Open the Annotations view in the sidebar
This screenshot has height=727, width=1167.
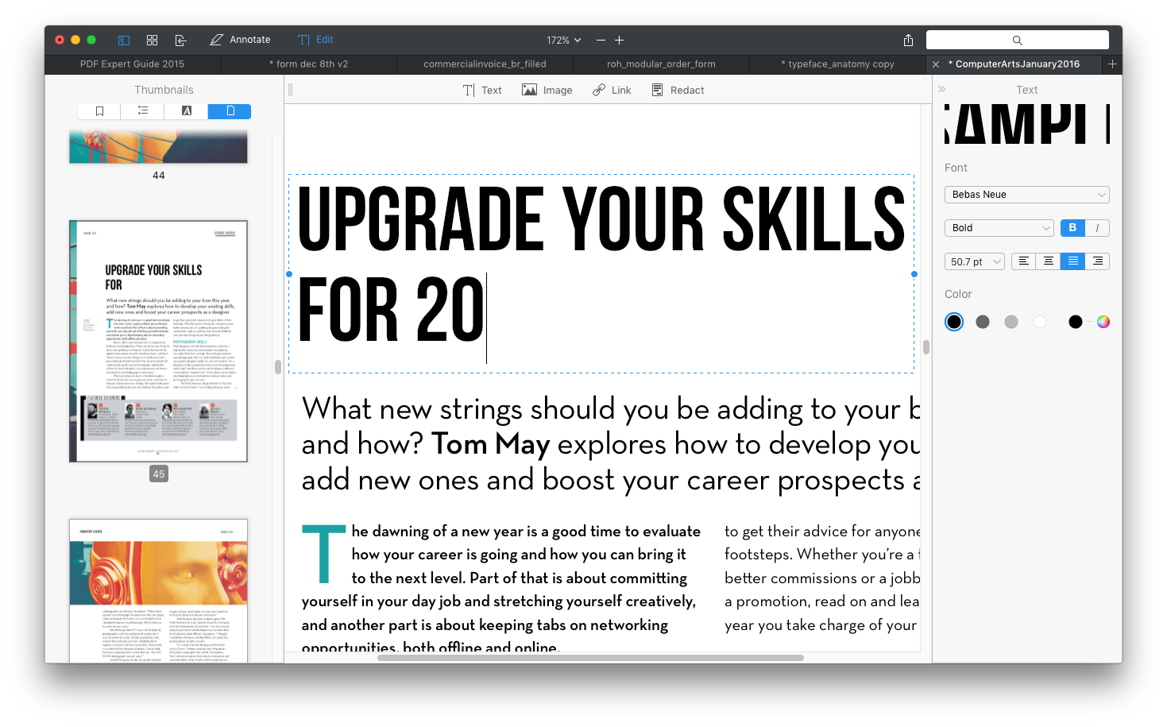pyautogui.click(x=185, y=110)
